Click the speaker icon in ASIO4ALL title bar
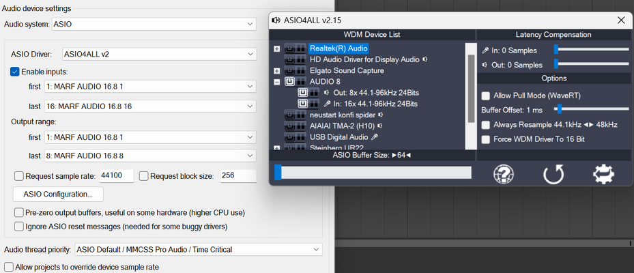 coord(276,20)
